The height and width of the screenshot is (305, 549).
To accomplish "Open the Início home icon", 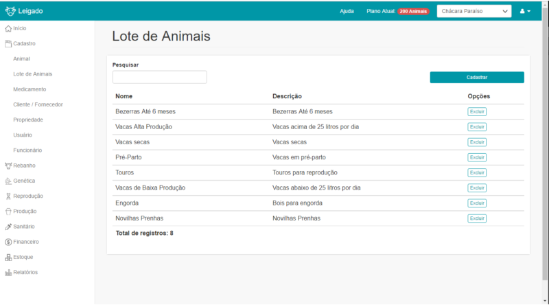I will (8, 28).
